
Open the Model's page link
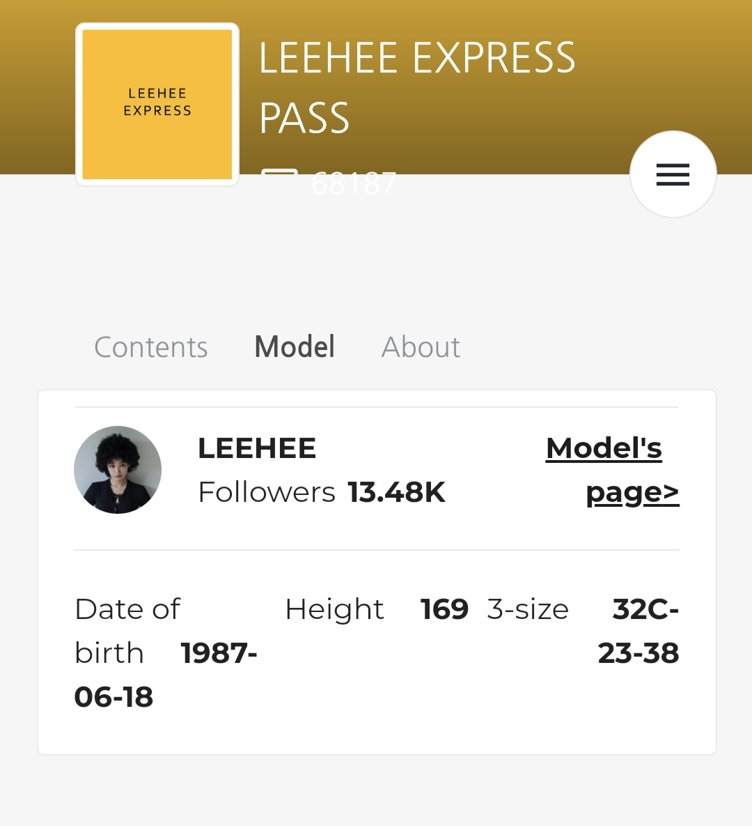pyautogui.click(x=611, y=470)
